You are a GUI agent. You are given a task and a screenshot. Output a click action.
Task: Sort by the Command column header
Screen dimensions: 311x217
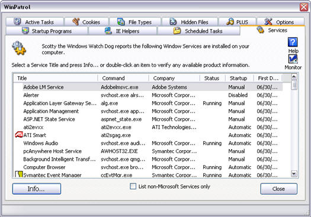point(123,78)
